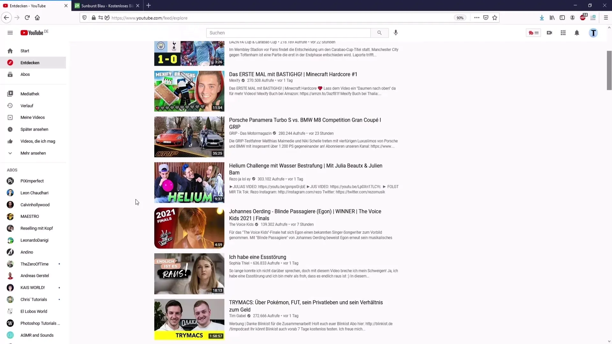
Task: Open the KAIS WORLD! subscription channel
Action: (x=33, y=288)
